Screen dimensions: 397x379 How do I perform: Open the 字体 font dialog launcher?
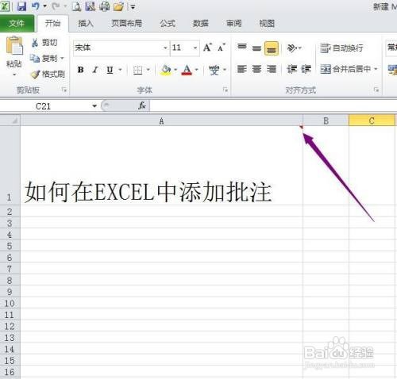[x=225, y=90]
